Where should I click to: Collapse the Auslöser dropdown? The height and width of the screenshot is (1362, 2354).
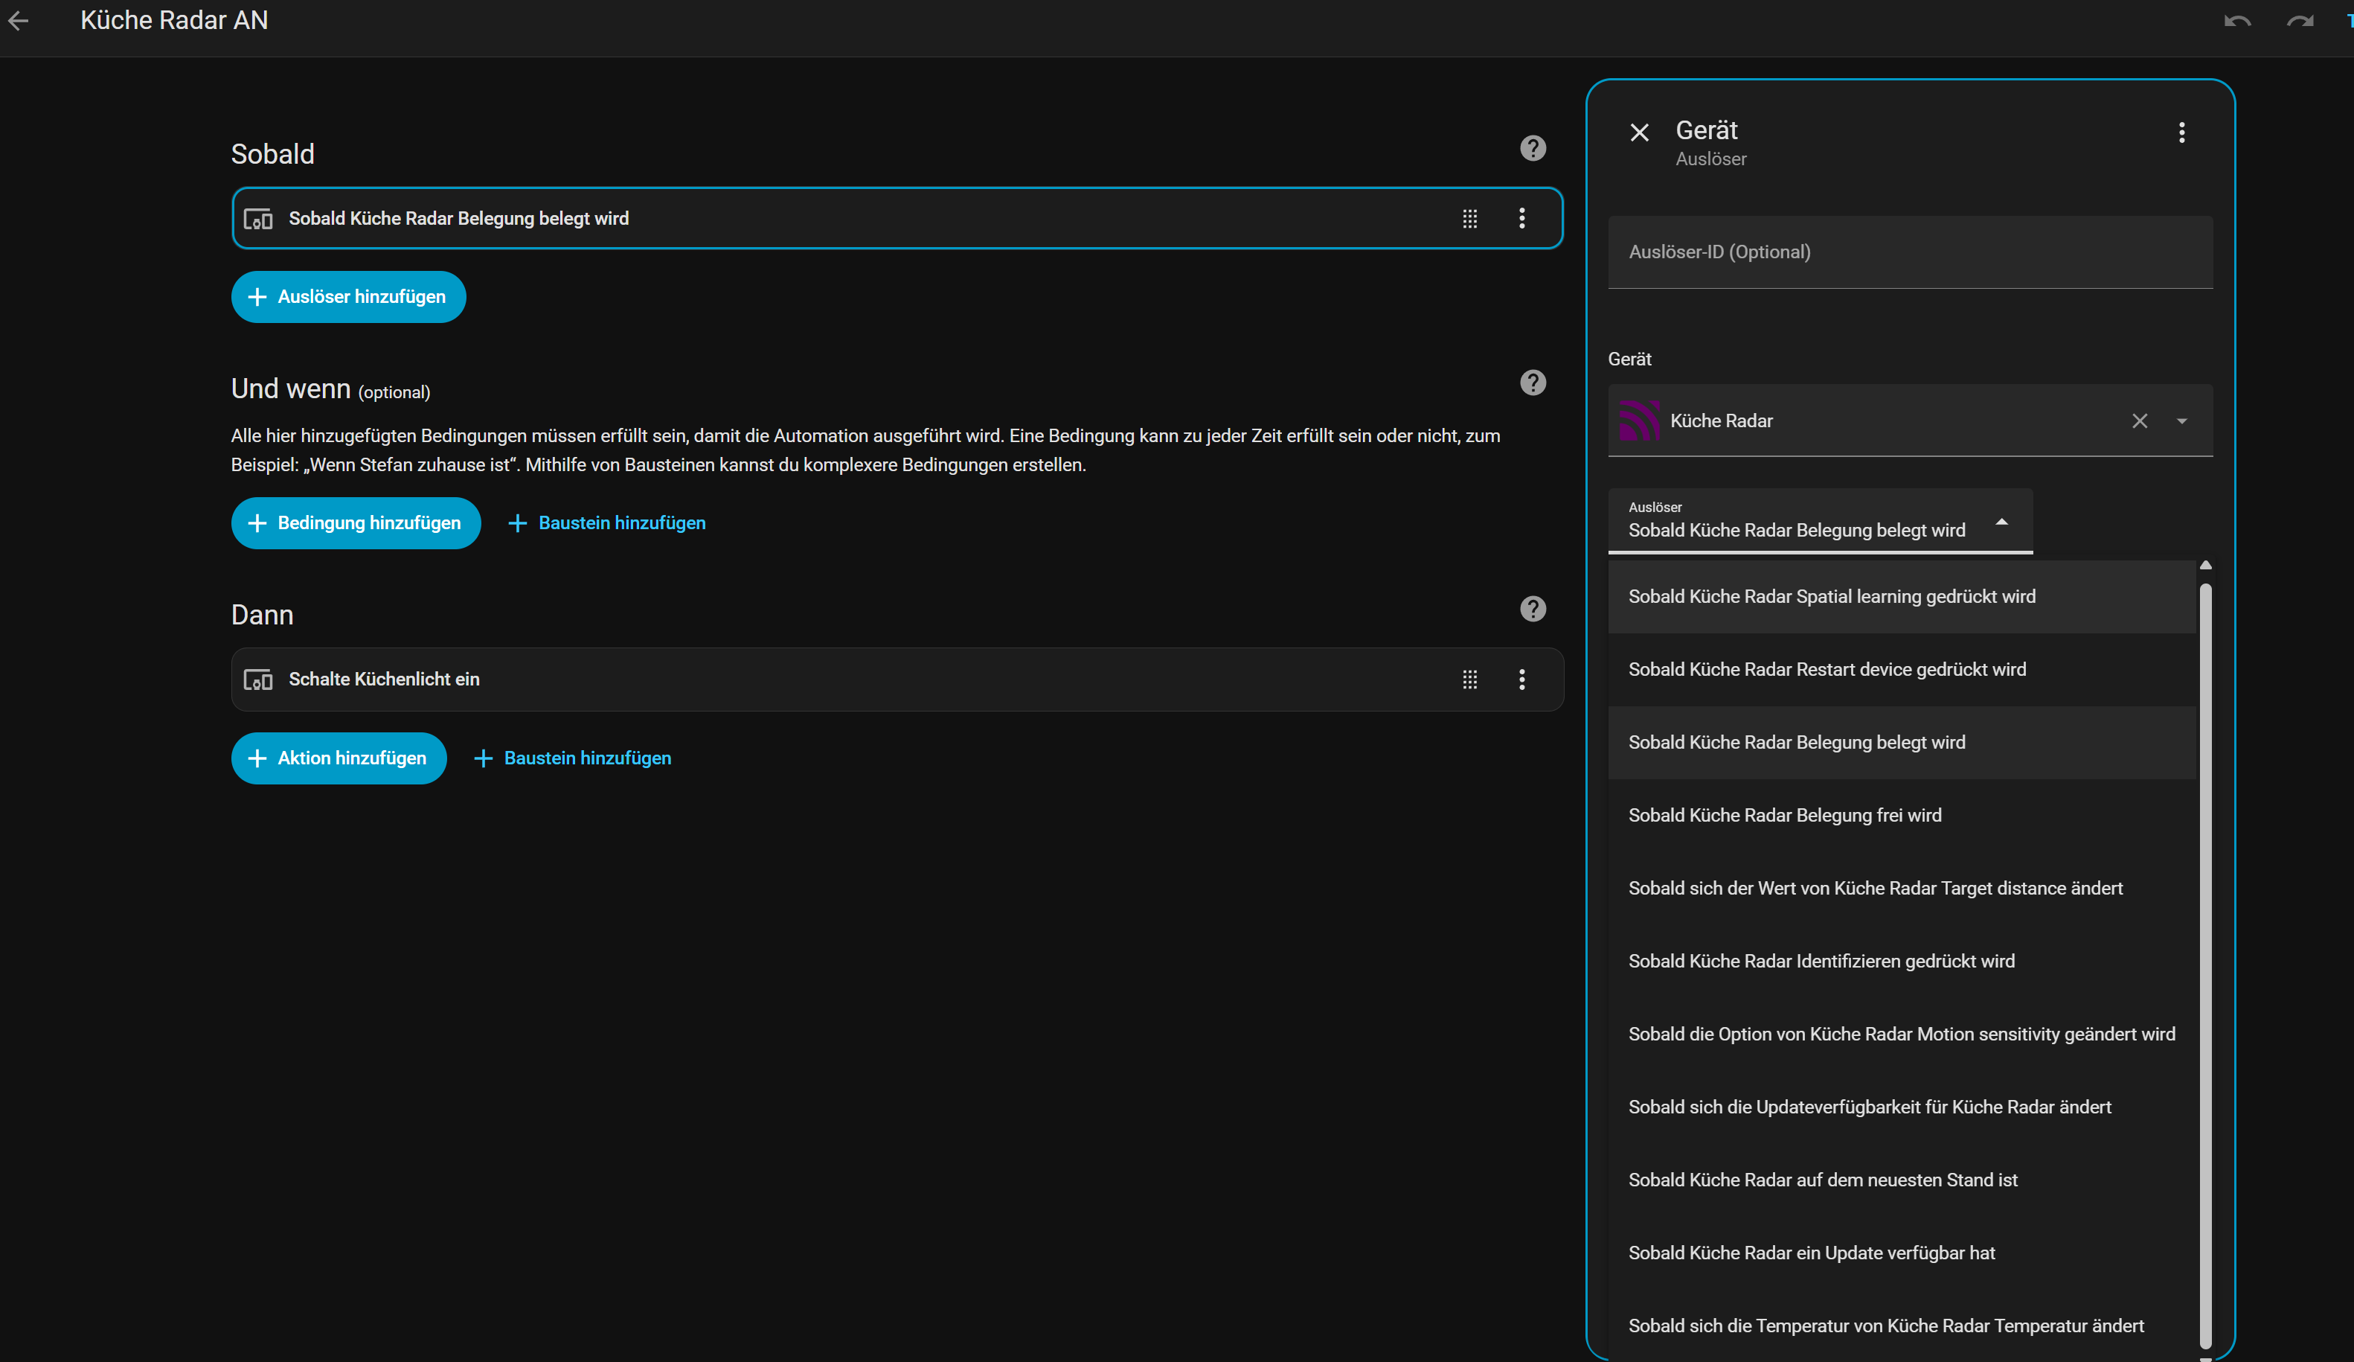(2001, 522)
